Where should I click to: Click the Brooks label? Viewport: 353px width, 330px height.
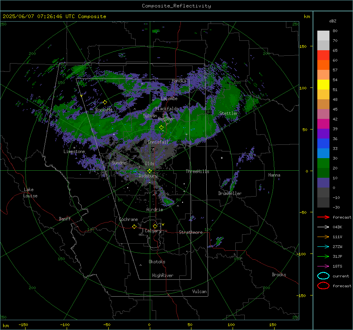279,275
